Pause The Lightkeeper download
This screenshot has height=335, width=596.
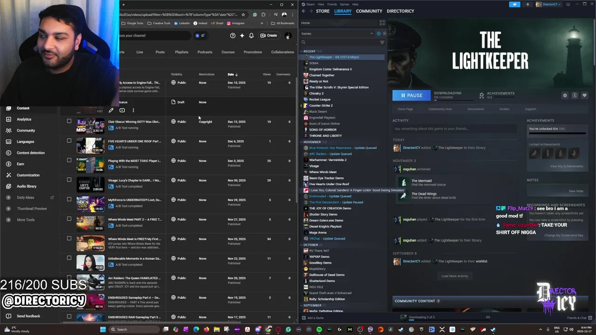pyautogui.click(x=412, y=95)
